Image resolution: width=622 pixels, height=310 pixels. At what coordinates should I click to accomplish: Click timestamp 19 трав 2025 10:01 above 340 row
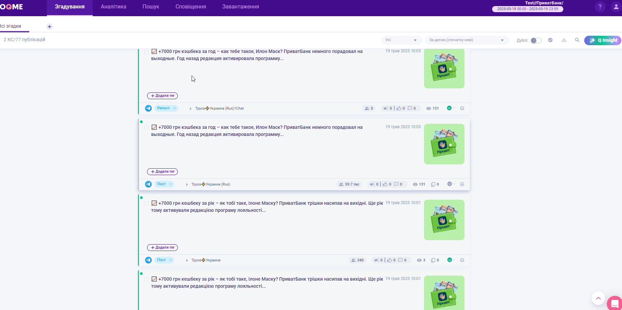(403, 203)
